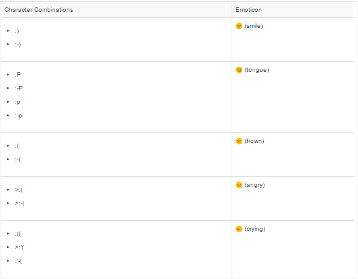Click the tongue emoticon icon

[x=239, y=70]
